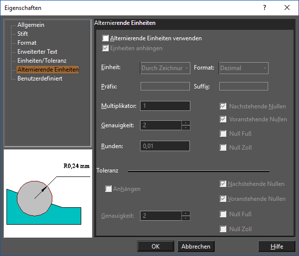Go to 'Erweiterter Text' page
This screenshot has width=299, height=256.
(x=37, y=52)
